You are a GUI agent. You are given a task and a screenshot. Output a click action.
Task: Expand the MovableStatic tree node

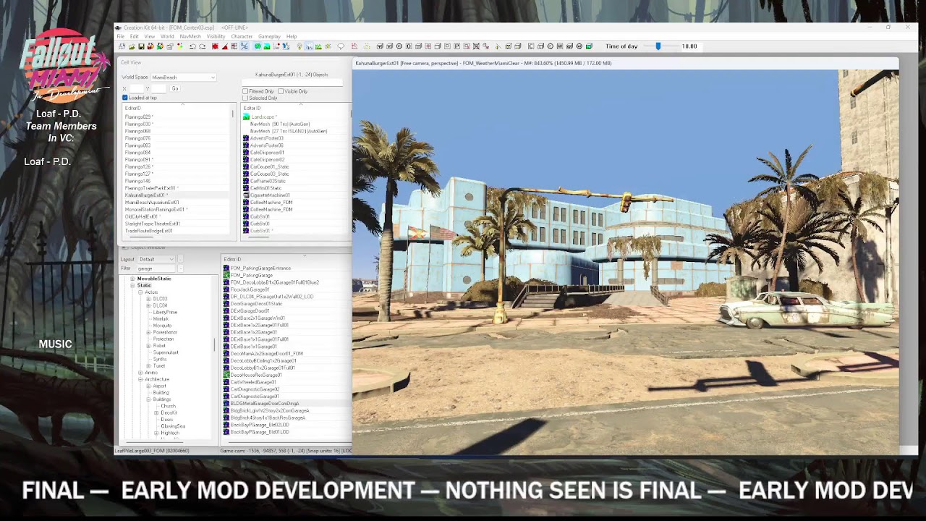pyautogui.click(x=132, y=279)
